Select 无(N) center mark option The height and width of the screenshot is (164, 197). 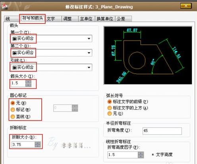click(x=18, y=103)
